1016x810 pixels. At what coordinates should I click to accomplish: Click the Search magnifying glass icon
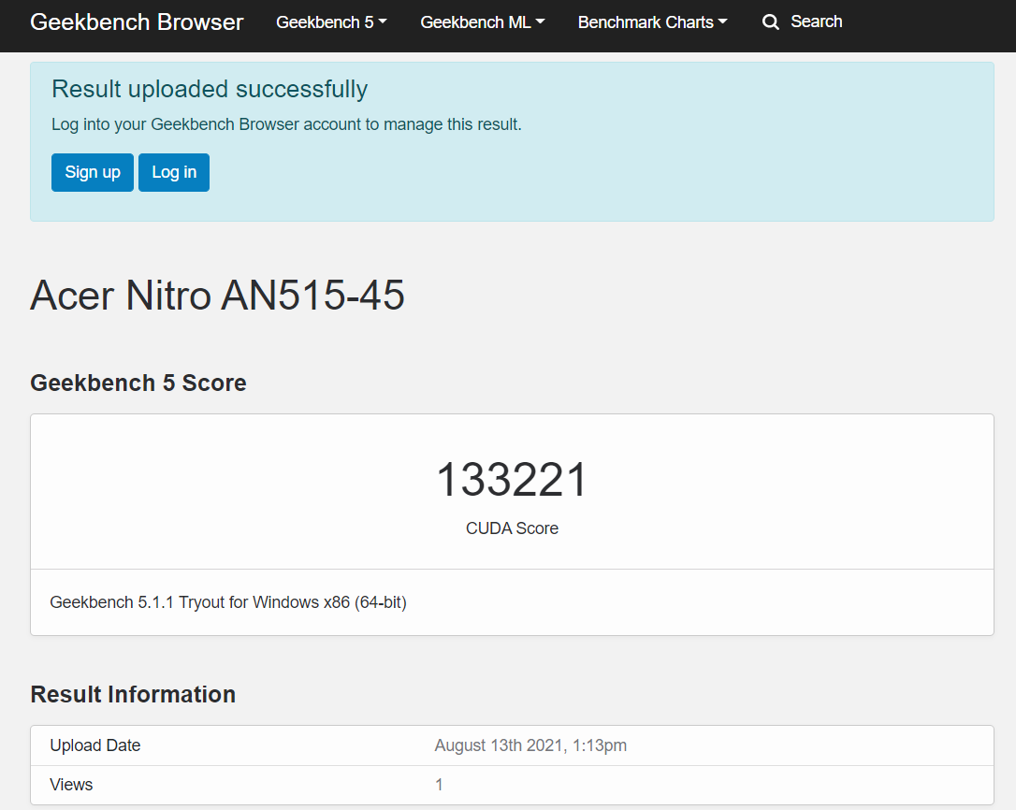pyautogui.click(x=770, y=22)
